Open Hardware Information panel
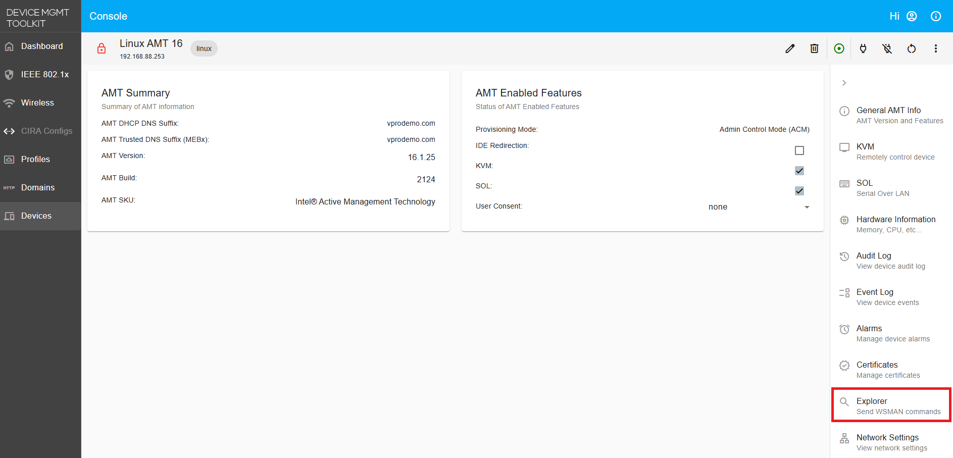 pos(891,224)
